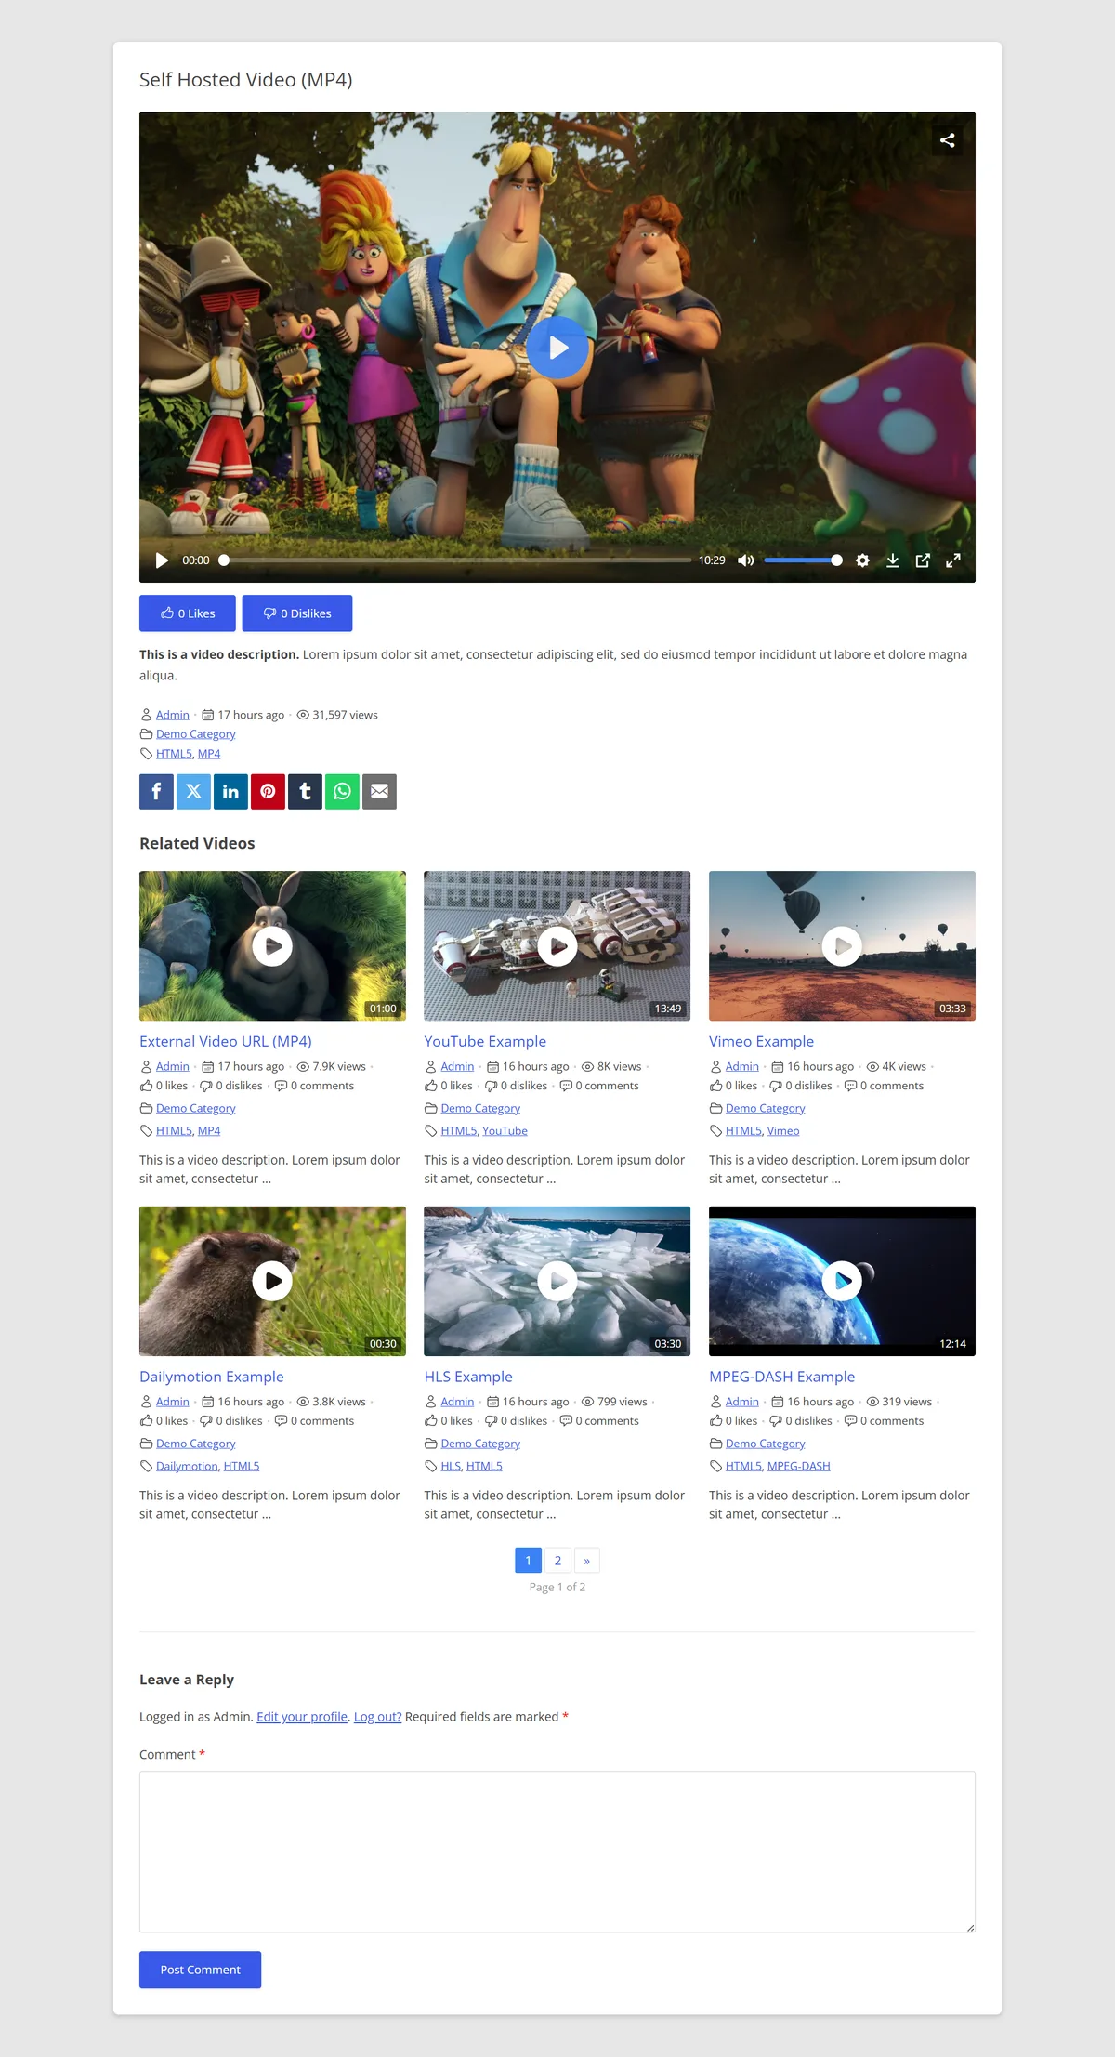Open the Dailymotion tag link
Image resolution: width=1115 pixels, height=2057 pixels.
tap(187, 1466)
